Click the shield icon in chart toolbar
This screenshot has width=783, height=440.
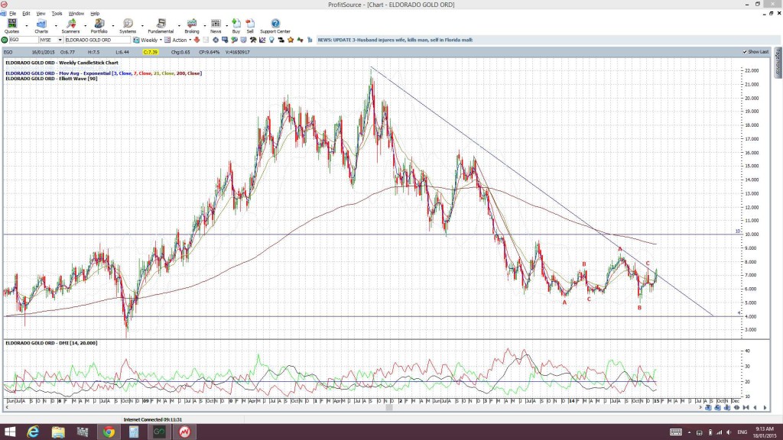[x=244, y=40]
